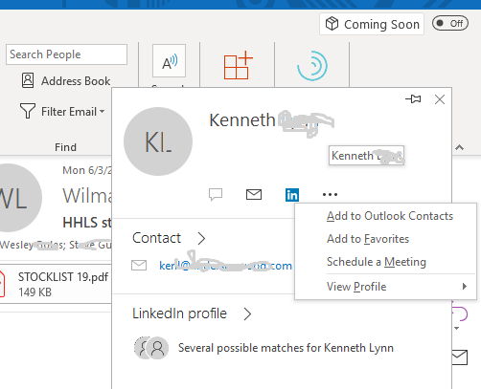Click the blue swirl Insights icon
The width and height of the screenshot is (481, 389).
click(x=312, y=66)
